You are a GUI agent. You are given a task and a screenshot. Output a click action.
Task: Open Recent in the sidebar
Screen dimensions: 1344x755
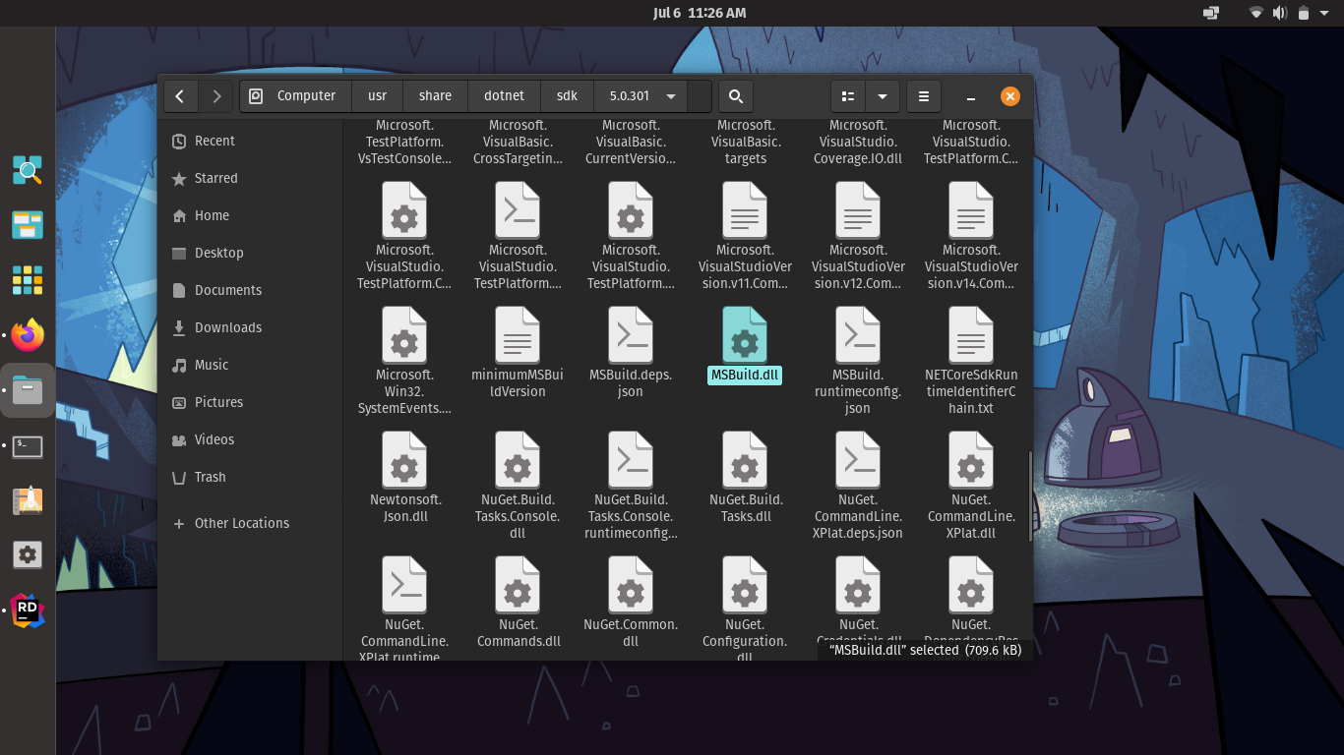(250, 141)
